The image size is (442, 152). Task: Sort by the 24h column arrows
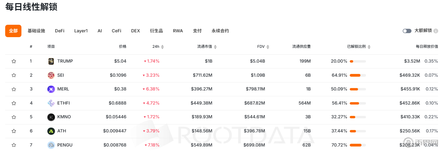click(x=162, y=47)
